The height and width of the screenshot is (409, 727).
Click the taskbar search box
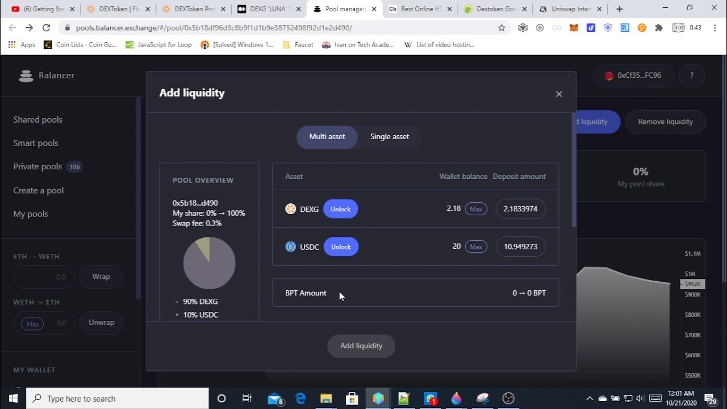point(118,398)
